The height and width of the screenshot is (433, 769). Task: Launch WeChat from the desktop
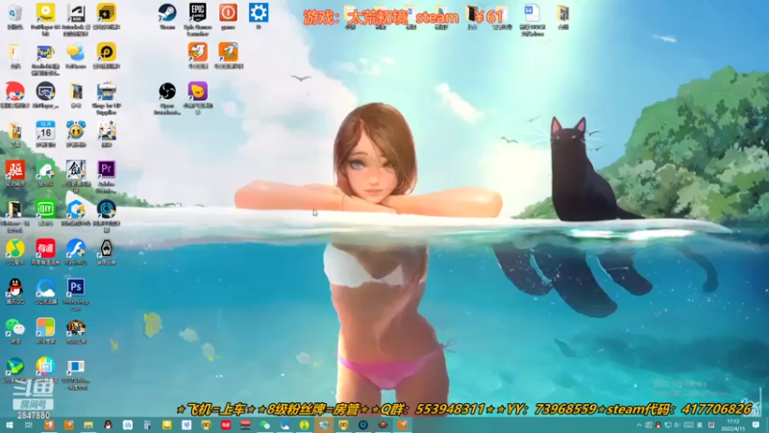(15, 327)
